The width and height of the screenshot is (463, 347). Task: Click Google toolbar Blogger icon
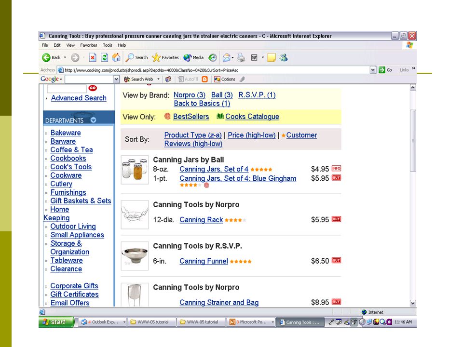204,79
